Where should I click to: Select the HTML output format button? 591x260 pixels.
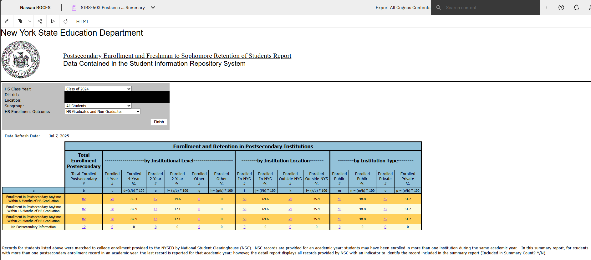[x=83, y=21]
